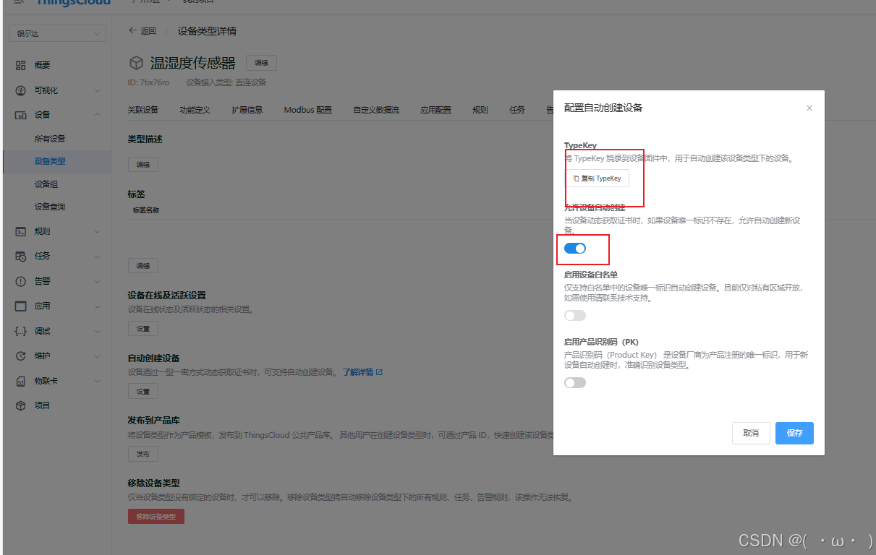Click the 规则 terminal-style icon in sidebar
876x555 pixels.
click(x=21, y=231)
